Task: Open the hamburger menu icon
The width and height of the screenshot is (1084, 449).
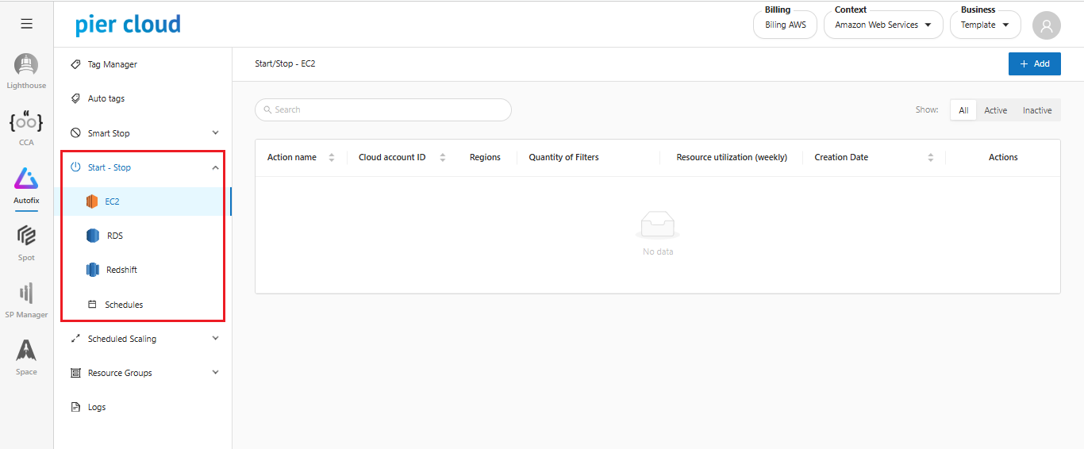Action: (26, 24)
